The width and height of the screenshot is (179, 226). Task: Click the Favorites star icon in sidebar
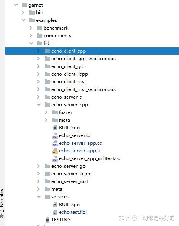[2, 216]
